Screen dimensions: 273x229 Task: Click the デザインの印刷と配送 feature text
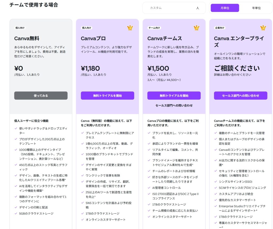coord(33,207)
